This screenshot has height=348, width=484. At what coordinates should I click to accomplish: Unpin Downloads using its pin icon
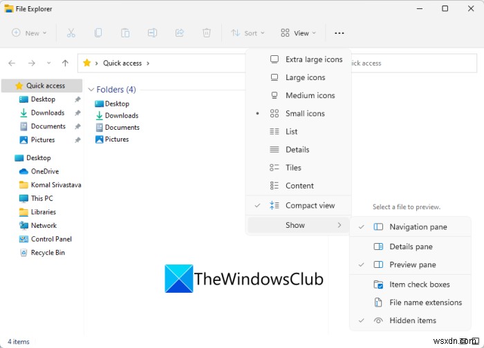pyautogui.click(x=77, y=113)
